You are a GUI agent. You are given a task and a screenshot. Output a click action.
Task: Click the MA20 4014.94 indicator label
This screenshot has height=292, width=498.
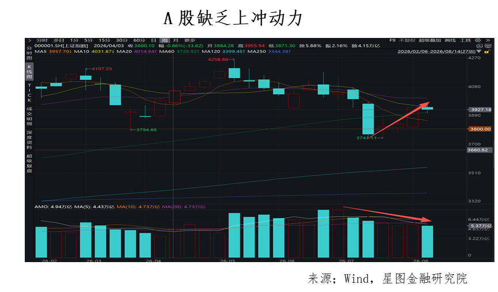pos(137,51)
